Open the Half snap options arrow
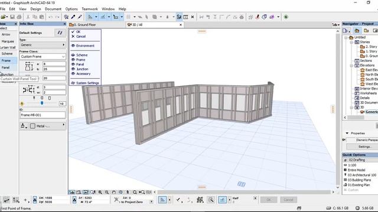This screenshot has width=378, height=212. coord(255,198)
